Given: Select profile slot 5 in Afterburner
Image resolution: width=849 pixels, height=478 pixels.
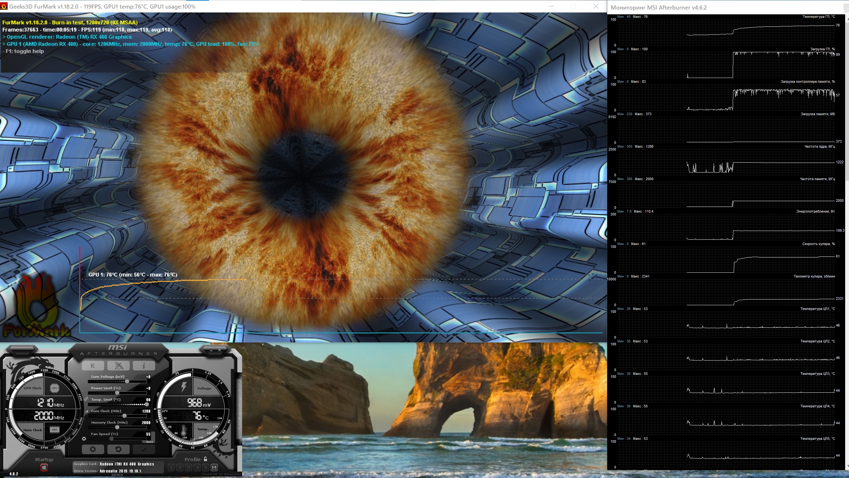Looking at the screenshot, I should point(206,467).
